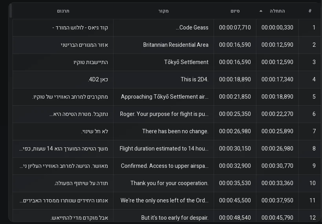Select Confirmed. Access to upper airspa... cell
This screenshot has width=322, height=224.
[x=163, y=165]
